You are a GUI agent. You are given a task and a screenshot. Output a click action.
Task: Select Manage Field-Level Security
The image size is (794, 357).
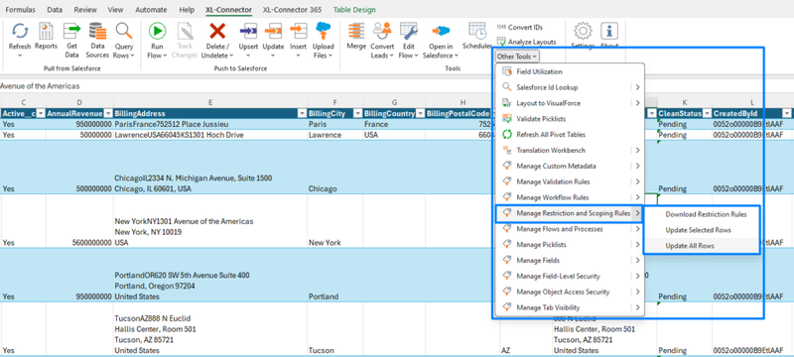pyautogui.click(x=570, y=276)
